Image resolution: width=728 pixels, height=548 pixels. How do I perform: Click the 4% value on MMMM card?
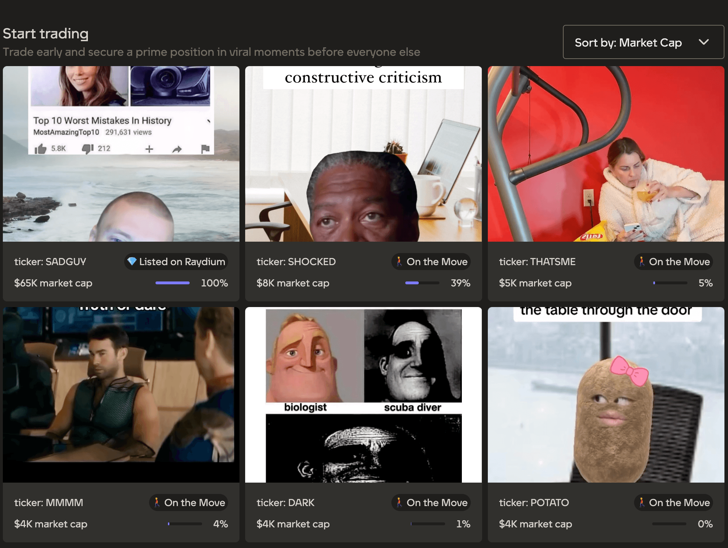click(x=221, y=524)
